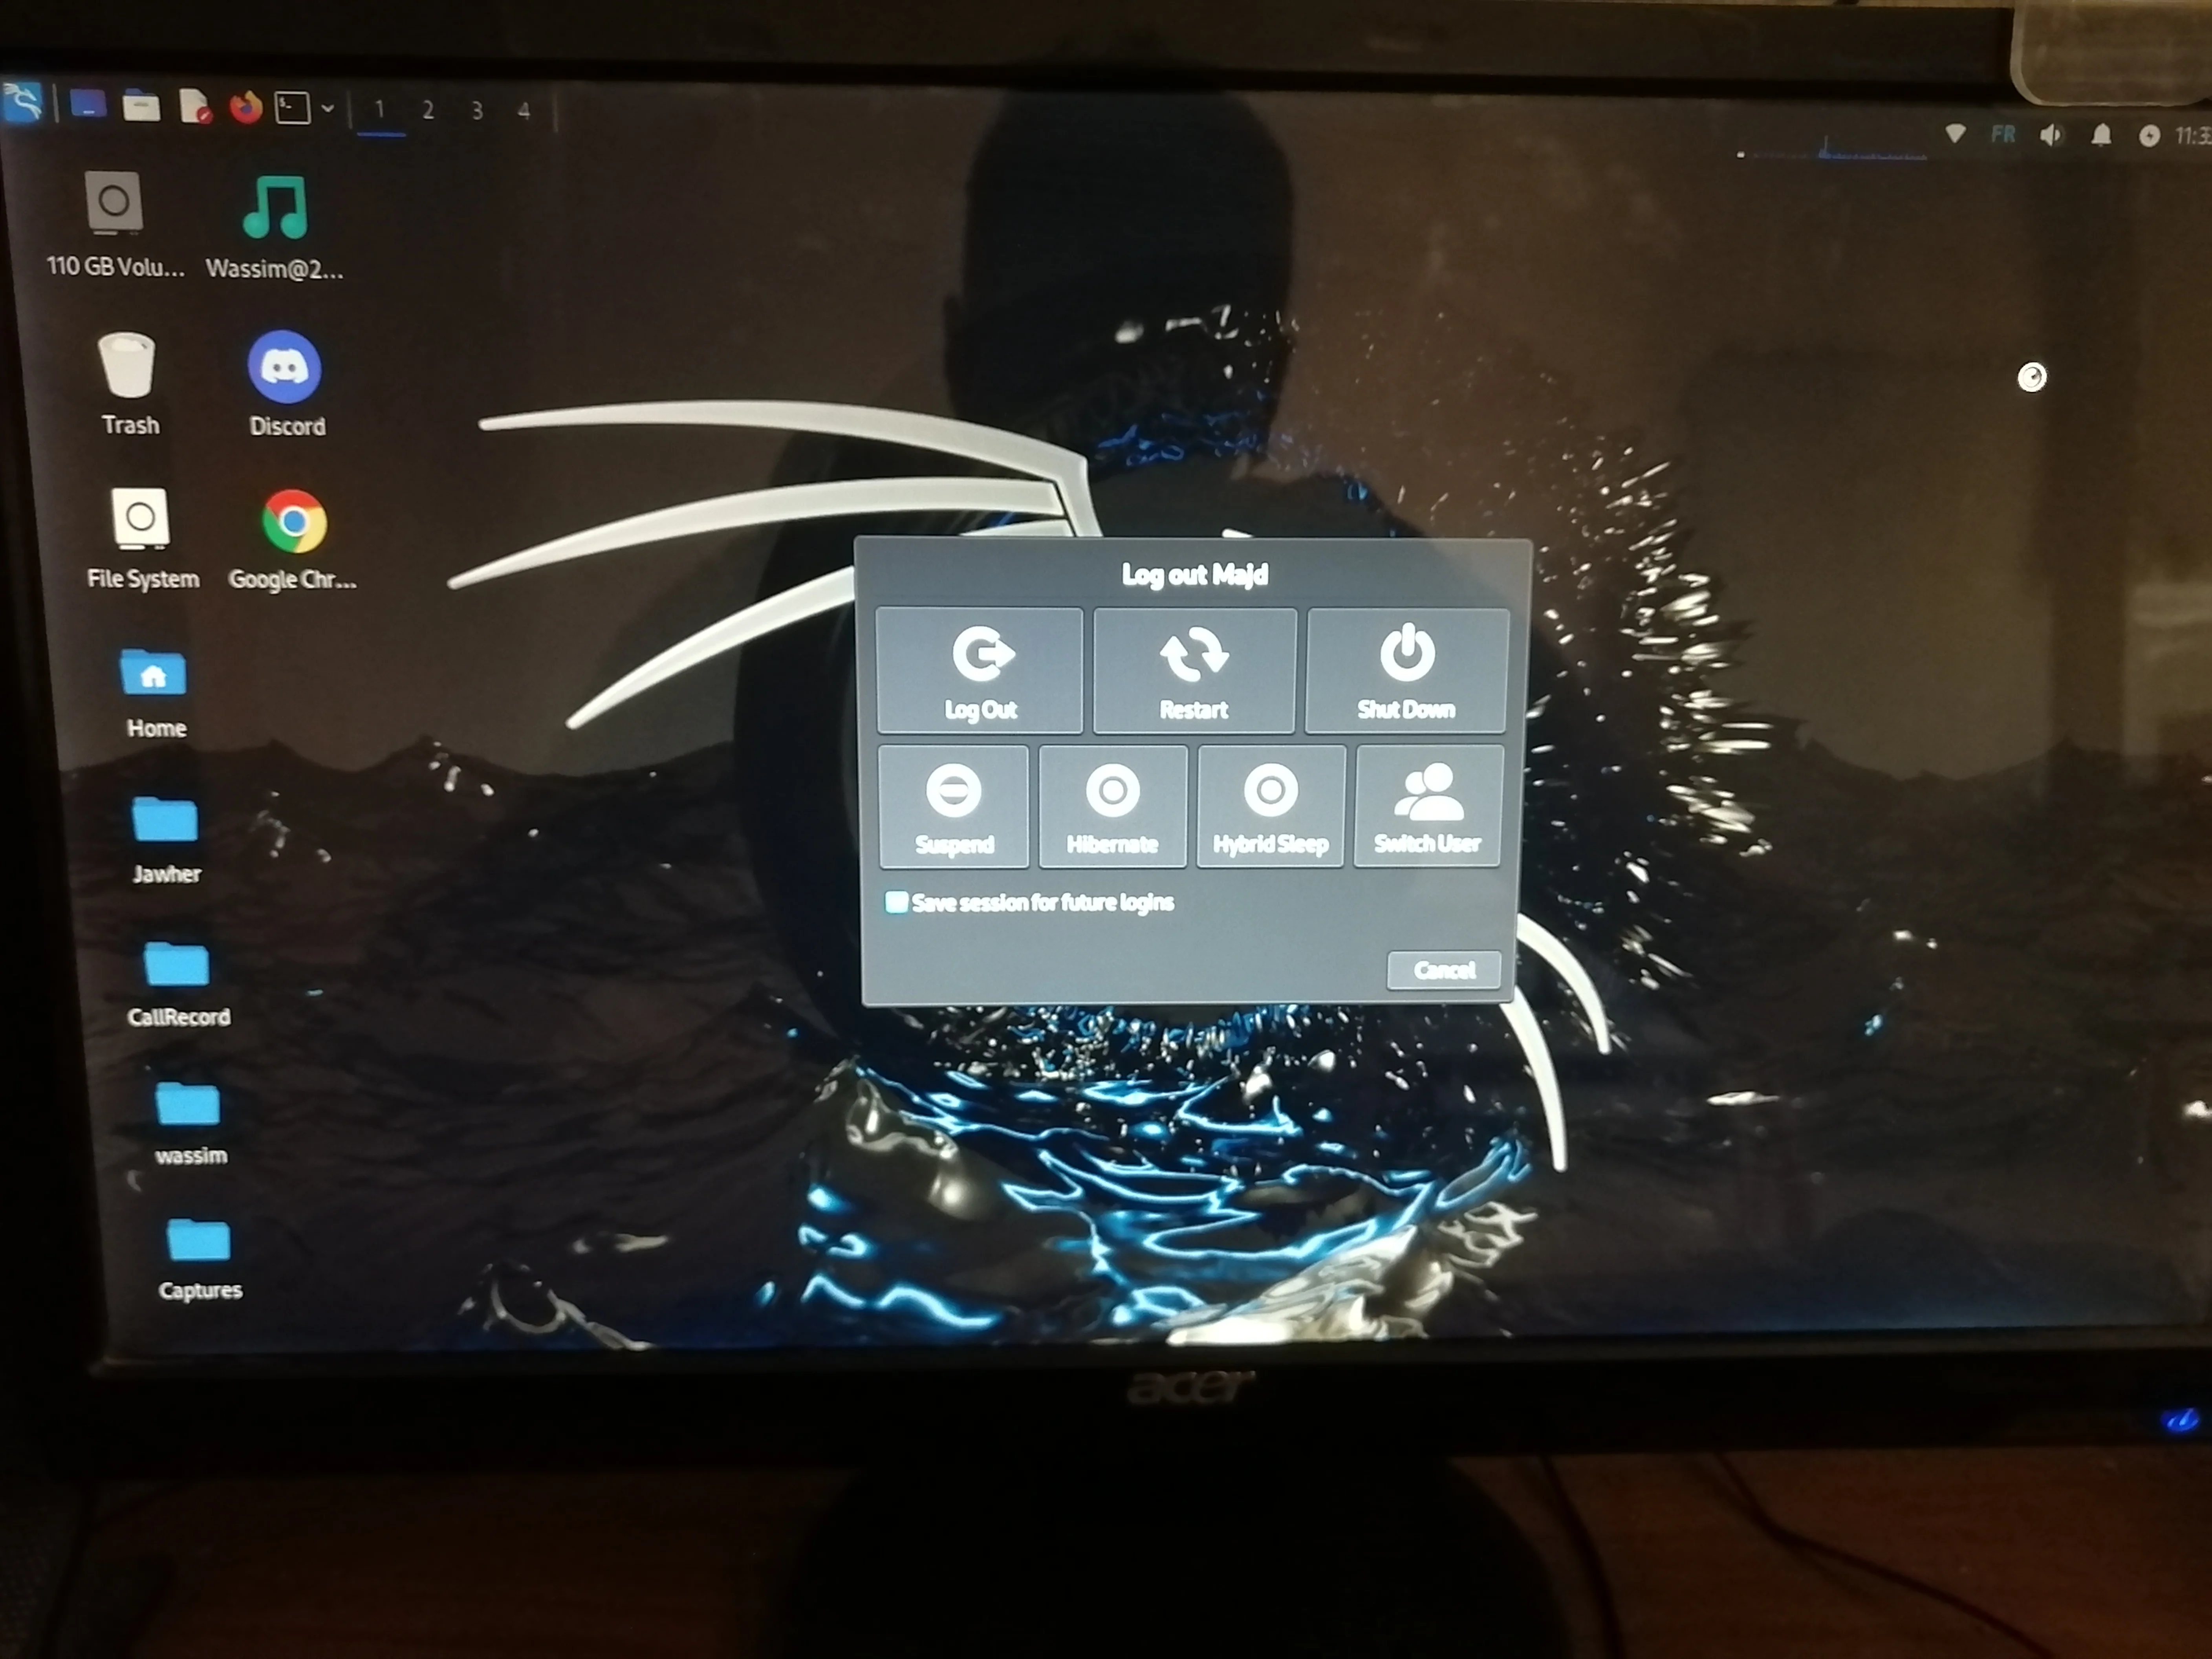Open the volume control tray icon
The width and height of the screenshot is (2212, 1659).
click(2051, 135)
